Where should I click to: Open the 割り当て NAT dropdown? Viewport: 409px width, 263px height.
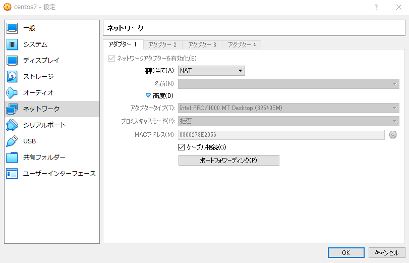point(211,71)
